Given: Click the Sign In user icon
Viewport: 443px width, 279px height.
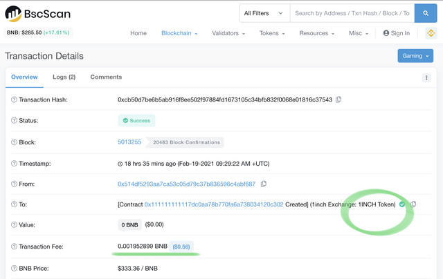Looking at the screenshot, I should pyautogui.click(x=386, y=33).
